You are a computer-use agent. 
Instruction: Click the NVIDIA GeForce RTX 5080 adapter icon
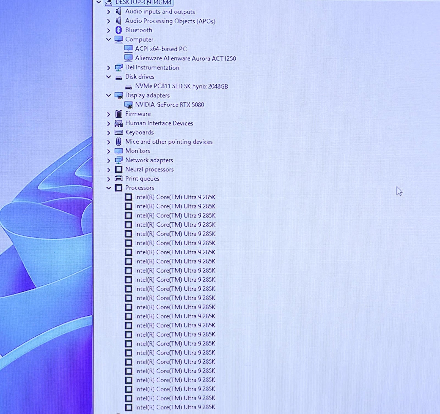pyautogui.click(x=128, y=105)
